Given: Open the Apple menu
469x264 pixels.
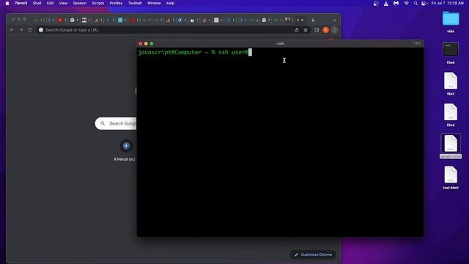Looking at the screenshot, I should point(7,3).
